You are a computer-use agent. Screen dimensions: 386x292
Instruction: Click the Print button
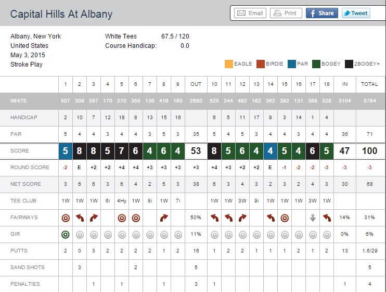click(x=286, y=13)
